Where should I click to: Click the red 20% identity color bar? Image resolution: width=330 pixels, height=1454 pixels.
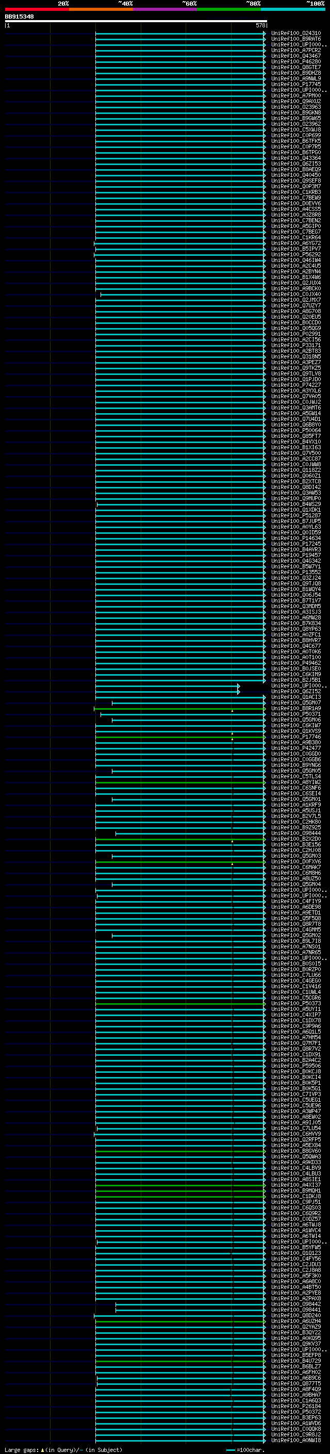point(37,9)
